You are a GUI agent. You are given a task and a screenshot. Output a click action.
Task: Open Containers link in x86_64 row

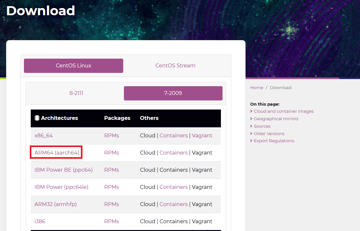(174, 135)
